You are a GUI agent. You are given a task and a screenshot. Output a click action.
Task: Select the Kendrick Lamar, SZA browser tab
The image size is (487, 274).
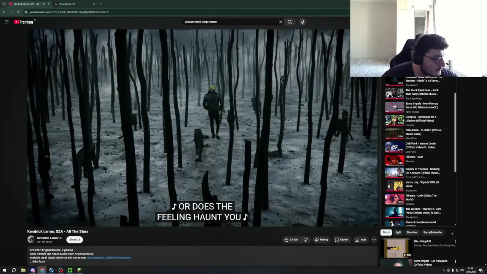(29, 4)
